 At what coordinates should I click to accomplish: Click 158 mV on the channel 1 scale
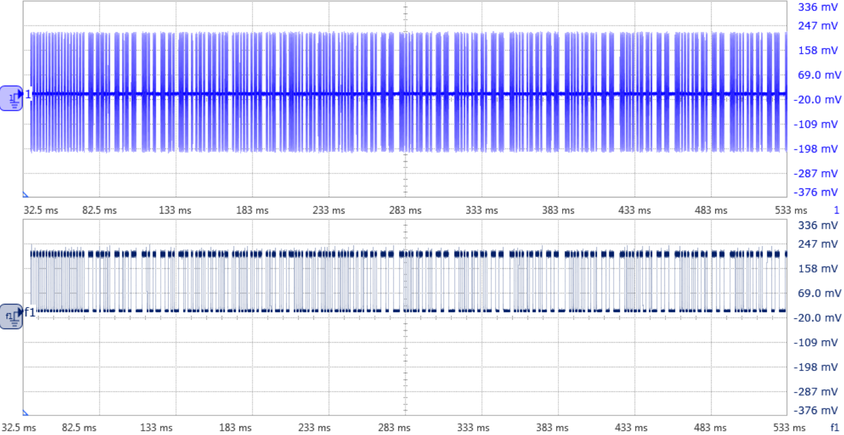819,50
